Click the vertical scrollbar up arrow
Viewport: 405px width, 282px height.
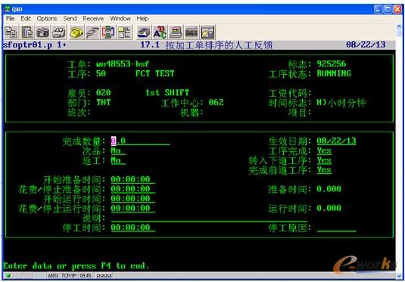coord(399,26)
